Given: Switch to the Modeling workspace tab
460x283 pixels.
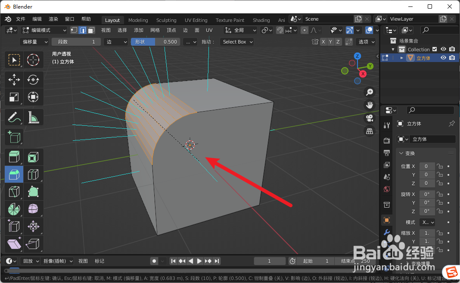Looking at the screenshot, I should [x=138, y=20].
